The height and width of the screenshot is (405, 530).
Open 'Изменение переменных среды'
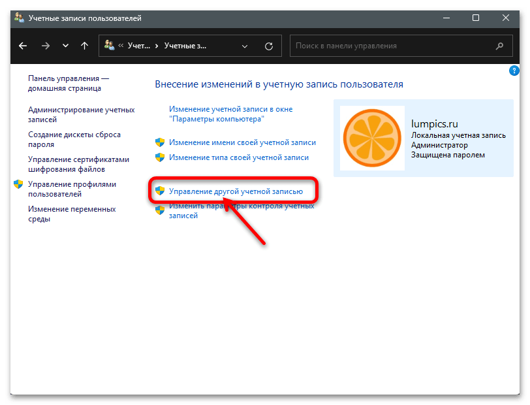[72, 214]
